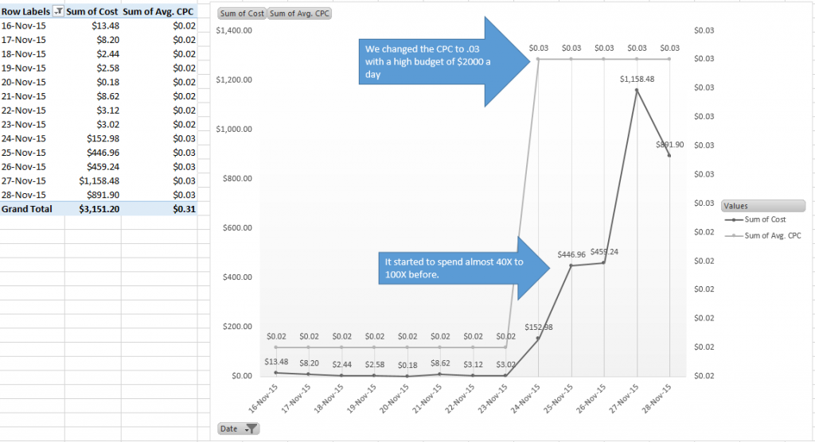Select the Grand Total row label cell
The image size is (815, 442).
pos(27,209)
